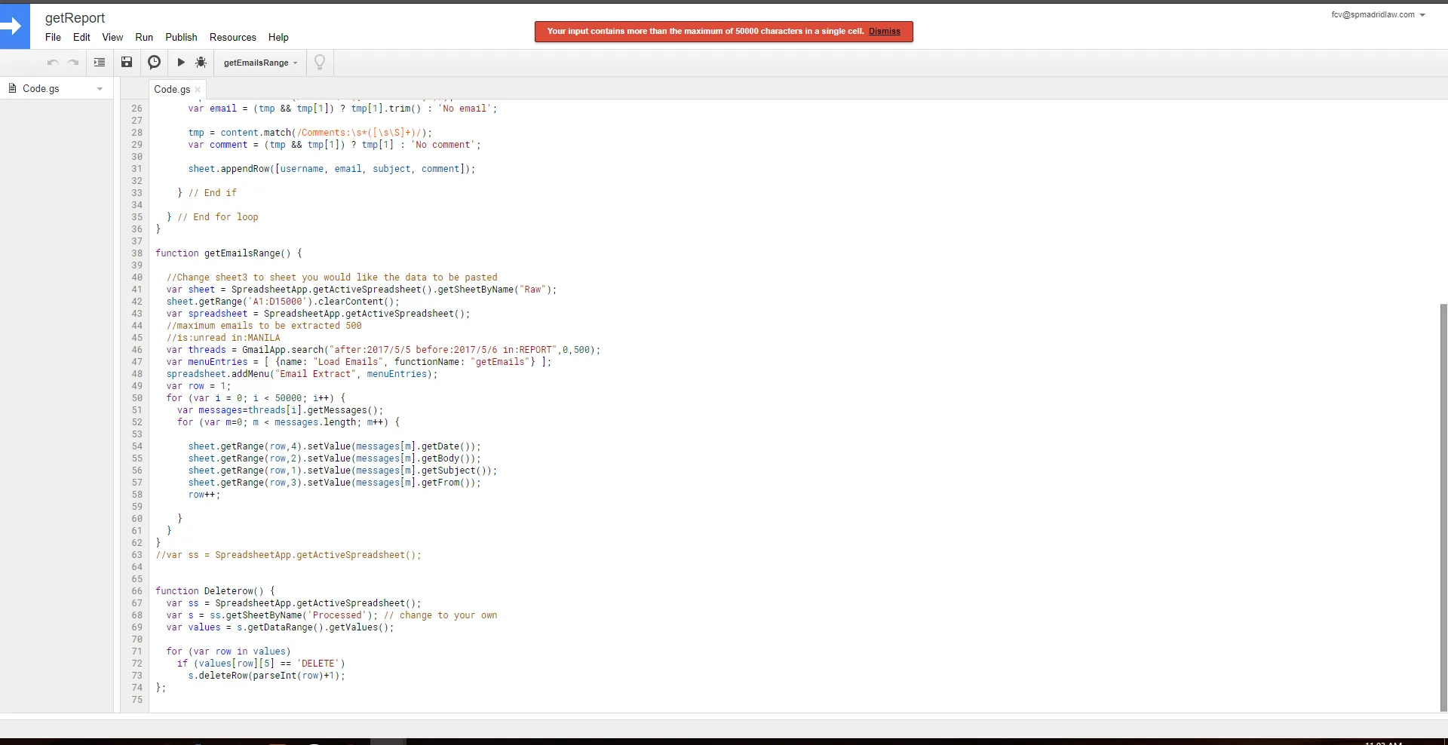
Task: Click the GmailApp.search line of code
Action: coord(383,350)
